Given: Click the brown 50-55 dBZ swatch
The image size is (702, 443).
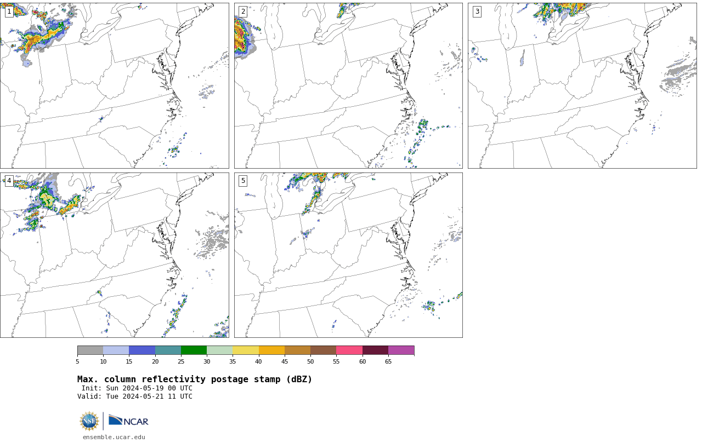Looking at the screenshot, I should [x=323, y=350].
